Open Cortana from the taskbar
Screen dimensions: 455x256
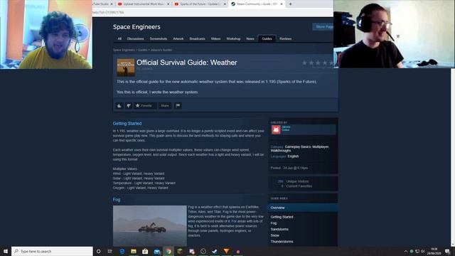[x=98, y=251]
